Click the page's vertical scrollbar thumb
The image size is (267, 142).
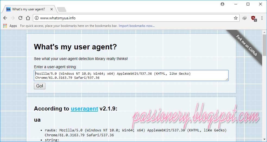(x=264, y=45)
